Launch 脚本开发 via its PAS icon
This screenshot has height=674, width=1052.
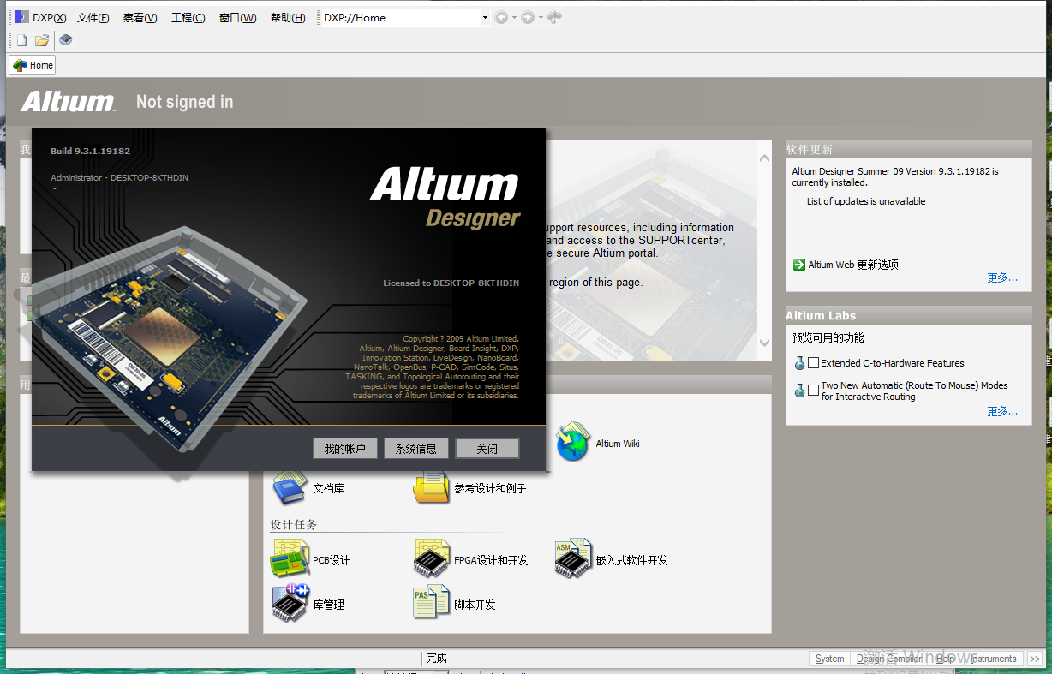[431, 602]
